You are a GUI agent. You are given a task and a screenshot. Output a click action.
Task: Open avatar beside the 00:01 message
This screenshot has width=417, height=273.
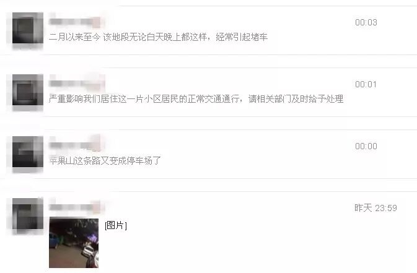(x=28, y=90)
